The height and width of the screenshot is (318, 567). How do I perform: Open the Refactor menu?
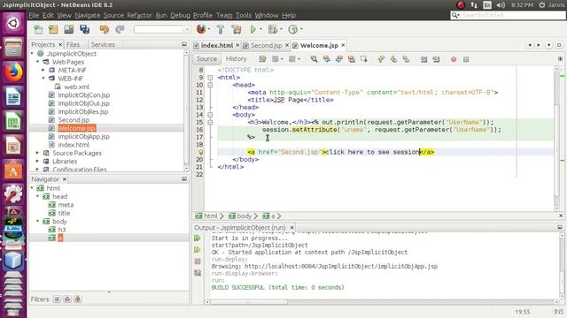(x=139, y=15)
